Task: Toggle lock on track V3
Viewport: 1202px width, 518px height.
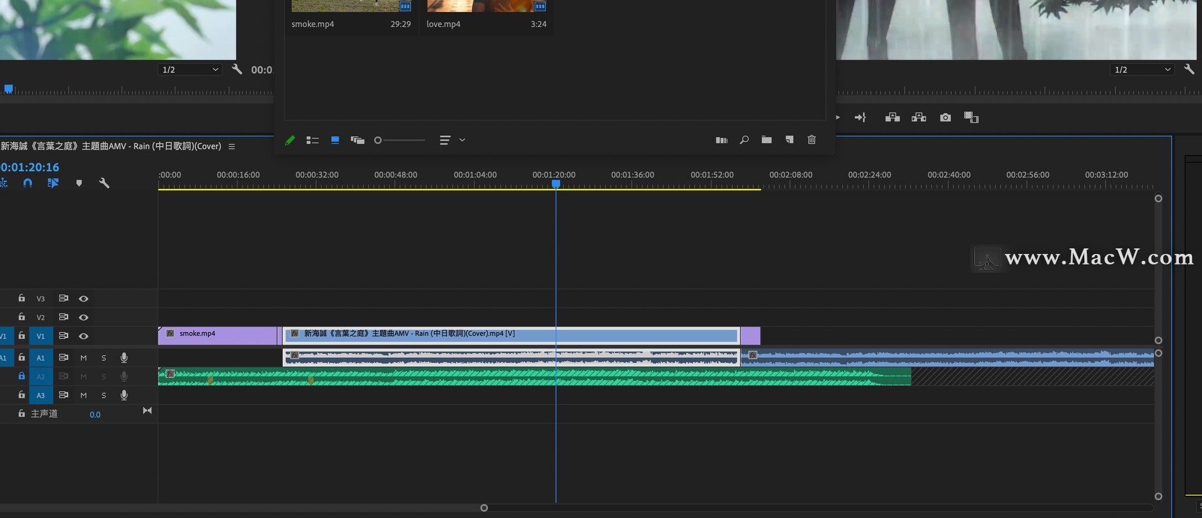Action: [21, 298]
